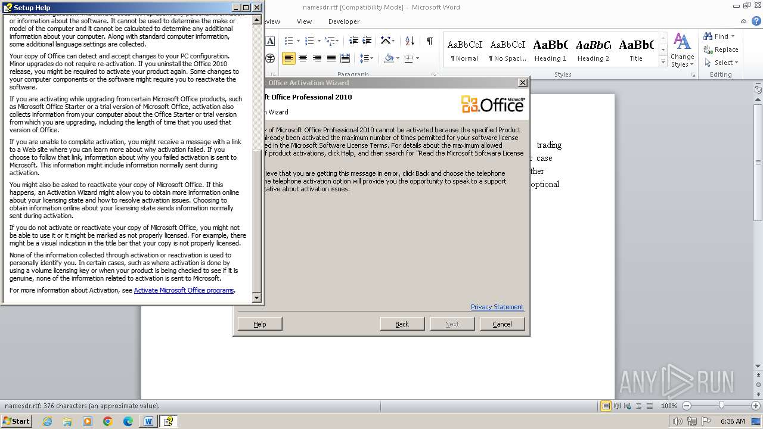Toggle Show/Hide paragraph marks
Viewport: 763px width, 429px height.
[429, 41]
